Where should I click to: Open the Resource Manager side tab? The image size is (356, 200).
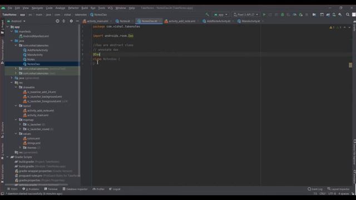pos(2,52)
